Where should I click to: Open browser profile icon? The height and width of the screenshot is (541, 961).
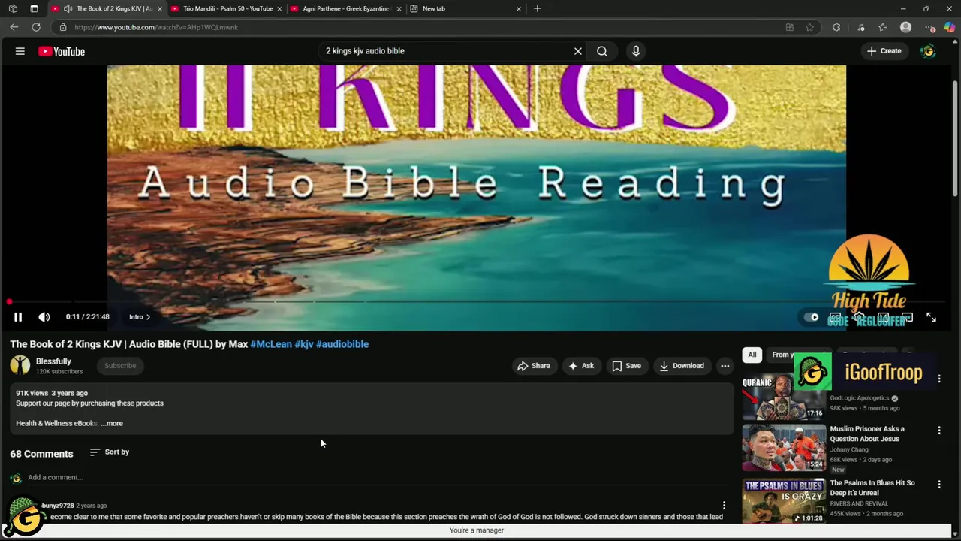click(905, 27)
